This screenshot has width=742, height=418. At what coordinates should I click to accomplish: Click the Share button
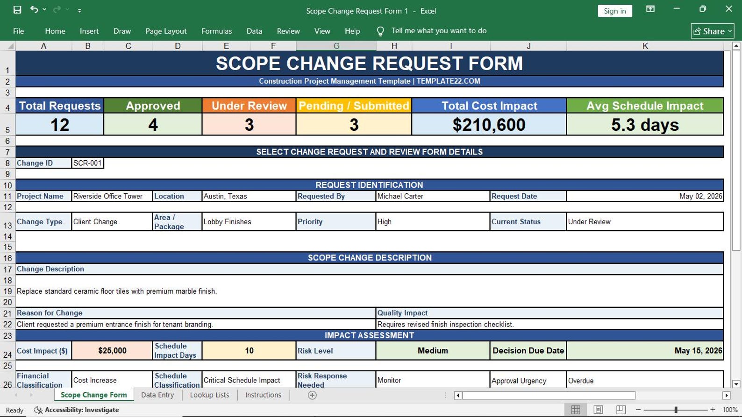tap(713, 31)
